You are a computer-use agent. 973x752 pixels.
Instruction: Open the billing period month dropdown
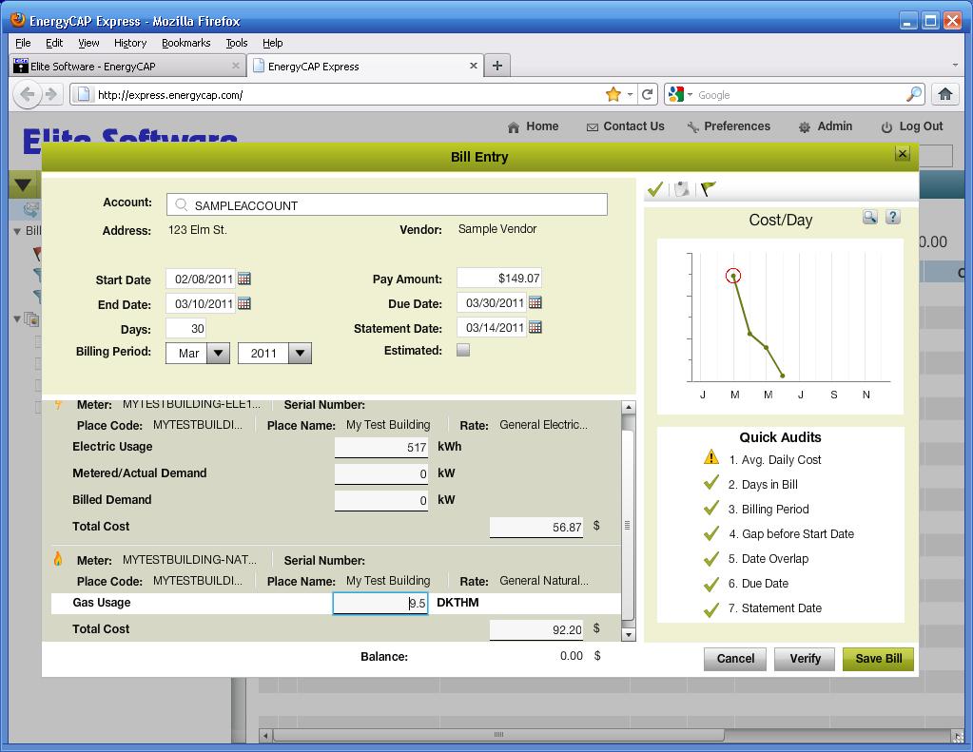click(217, 353)
